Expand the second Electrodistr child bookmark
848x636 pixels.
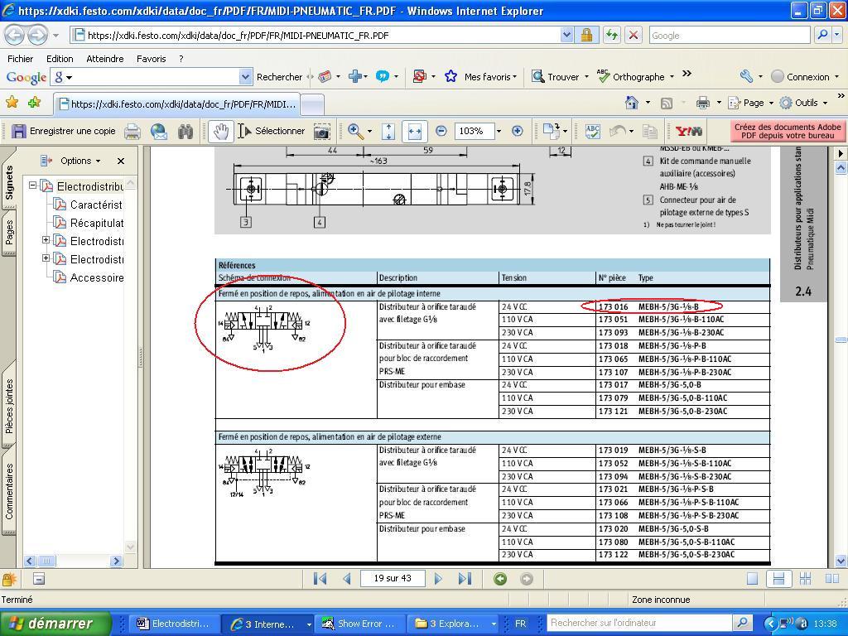click(x=46, y=258)
